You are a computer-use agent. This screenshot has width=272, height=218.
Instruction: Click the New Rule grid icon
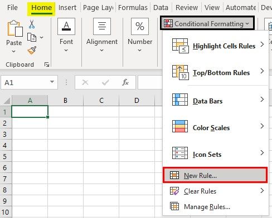[174, 175]
